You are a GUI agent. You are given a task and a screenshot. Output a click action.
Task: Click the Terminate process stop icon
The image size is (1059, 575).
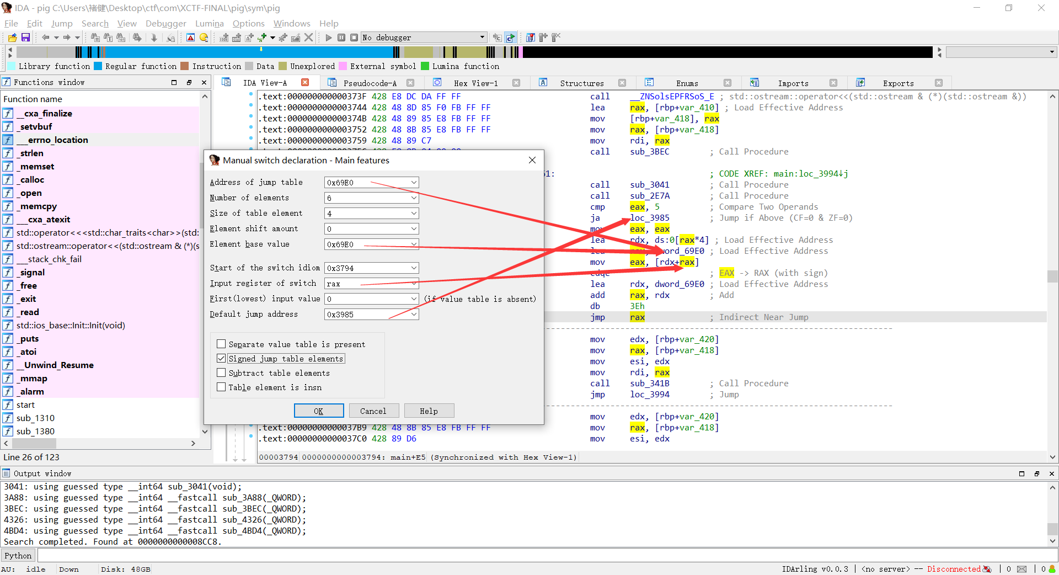tap(354, 38)
